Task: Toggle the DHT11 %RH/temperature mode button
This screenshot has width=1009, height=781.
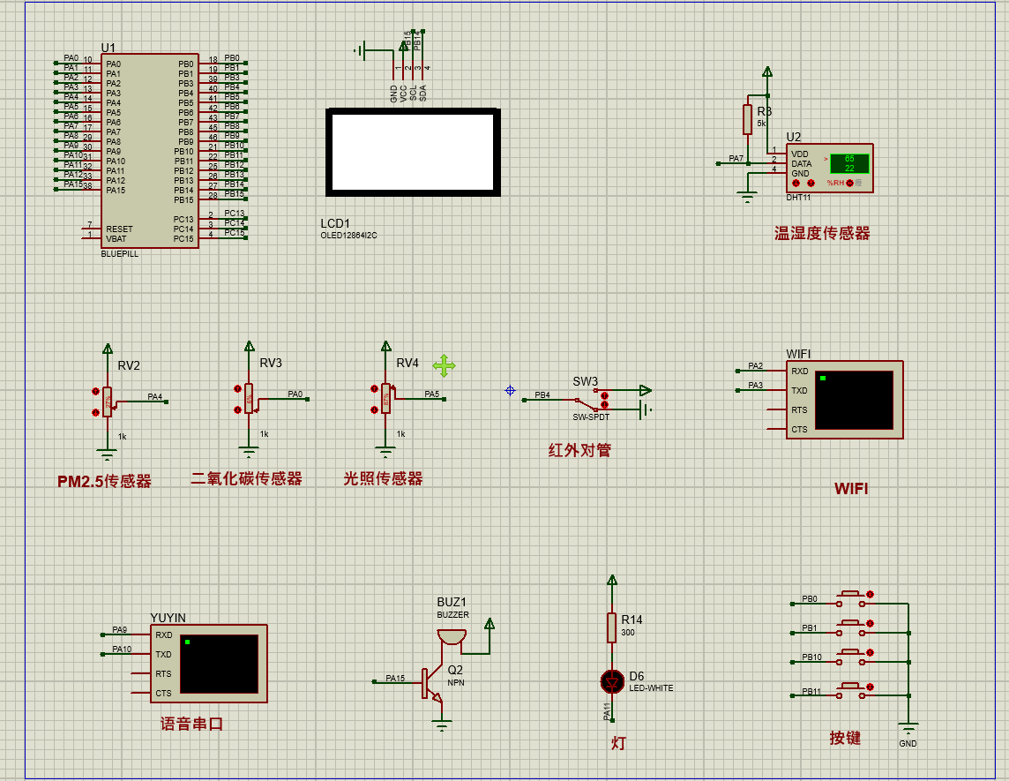Action: [x=850, y=184]
